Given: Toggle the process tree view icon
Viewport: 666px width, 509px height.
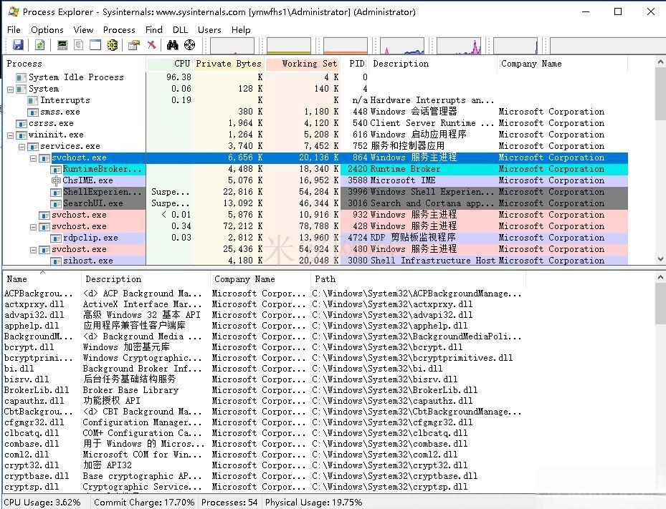Looking at the screenshot, I should (x=79, y=44).
